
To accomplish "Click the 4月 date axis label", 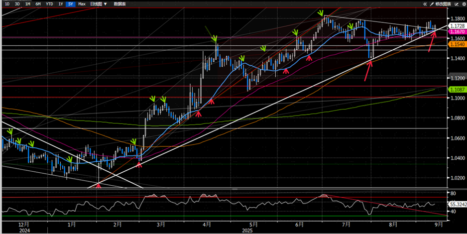I will click(x=207, y=225).
